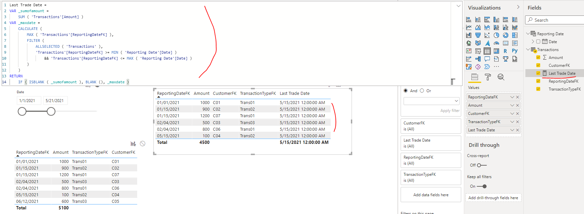Pick the Funnel chart visual
Screen dimensions: 584x214
pos(478,35)
